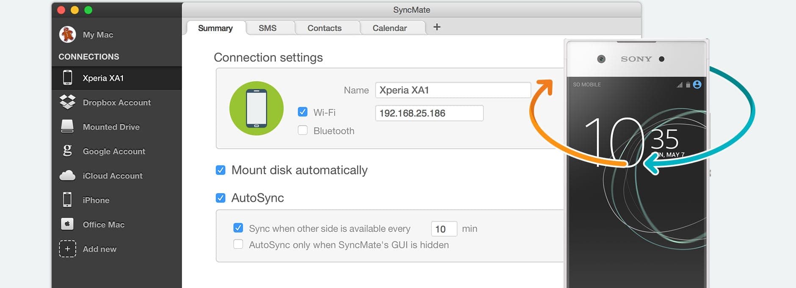The height and width of the screenshot is (288, 796).
Task: Click the Office Mac apple icon
Action: pos(67,224)
